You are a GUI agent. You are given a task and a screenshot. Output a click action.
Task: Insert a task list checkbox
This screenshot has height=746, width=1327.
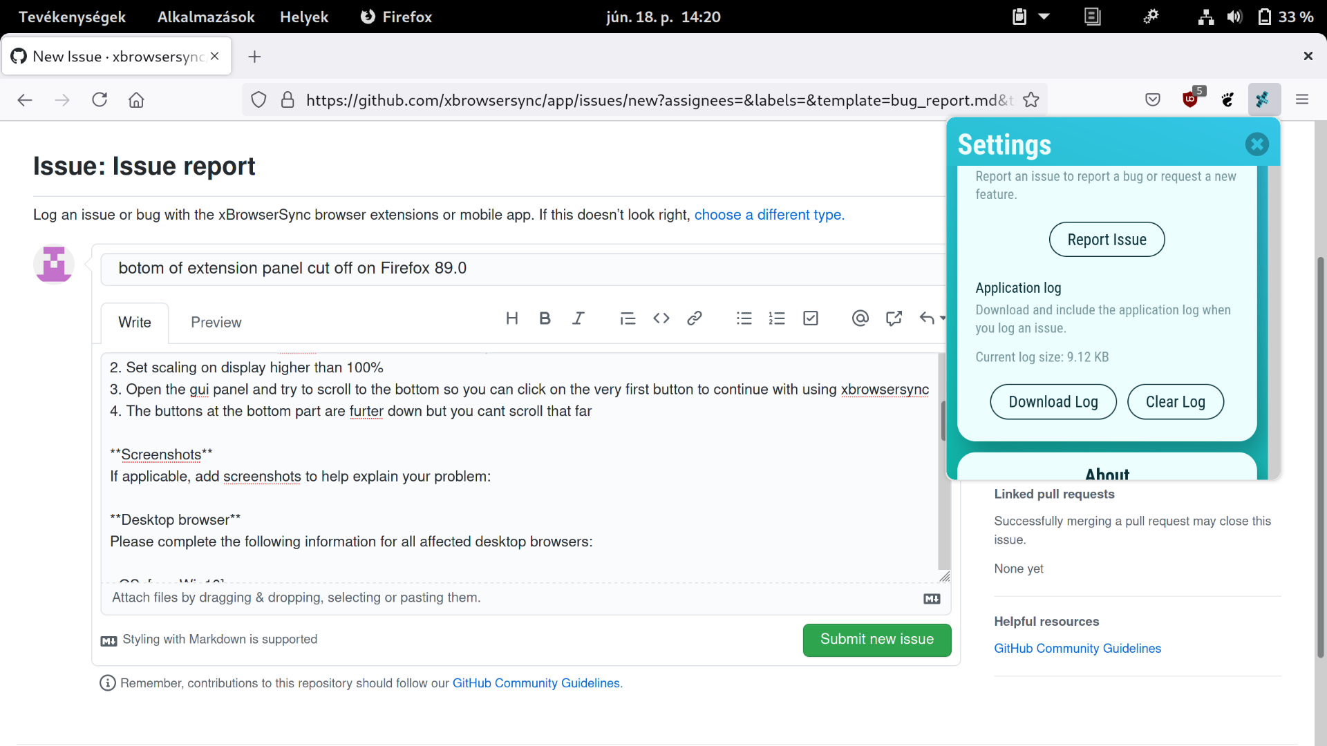[x=810, y=318]
